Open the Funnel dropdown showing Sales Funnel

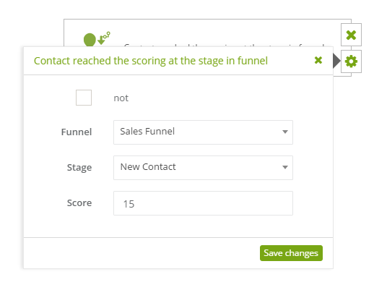[x=203, y=132]
